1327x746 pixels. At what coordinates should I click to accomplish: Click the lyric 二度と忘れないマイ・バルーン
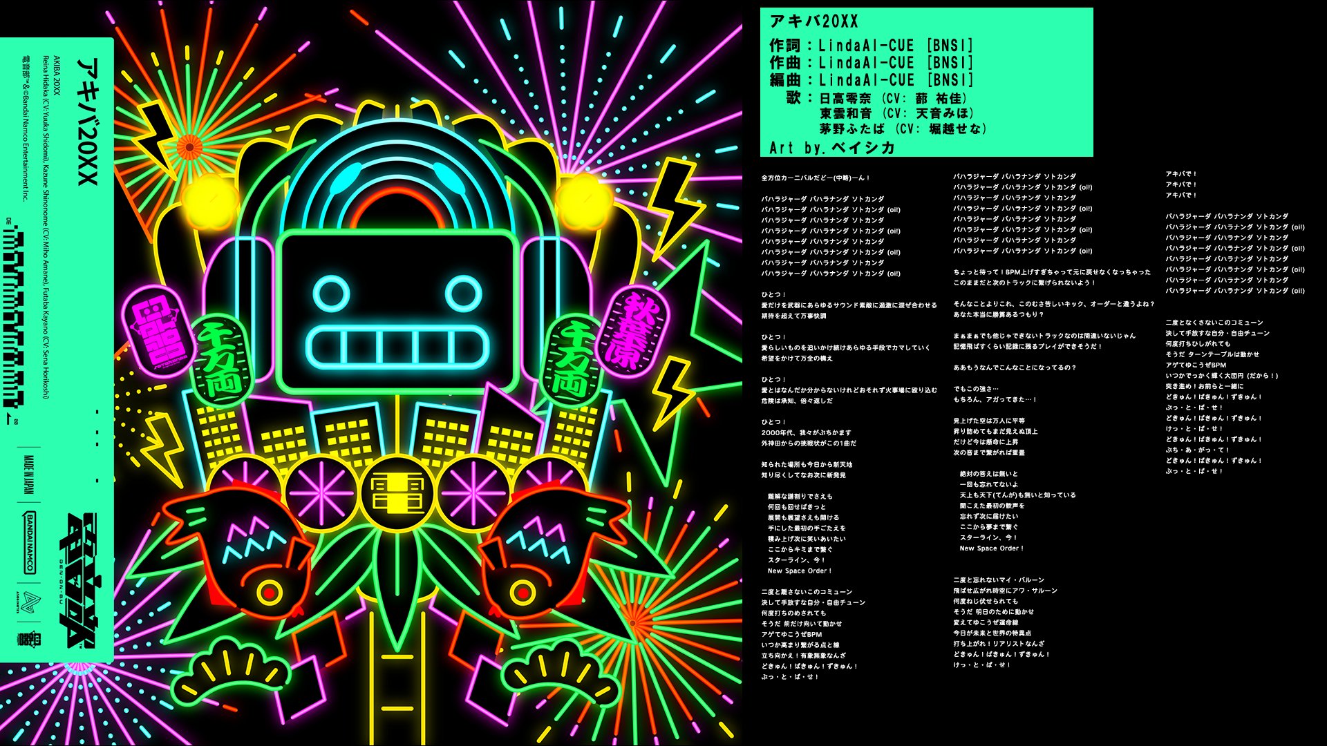click(x=999, y=580)
